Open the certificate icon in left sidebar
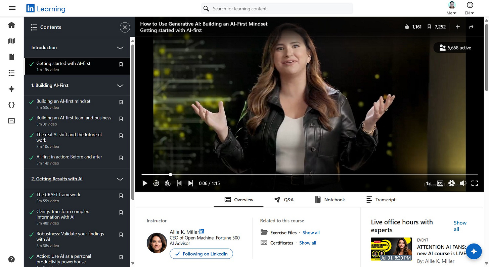 [x=11, y=121]
